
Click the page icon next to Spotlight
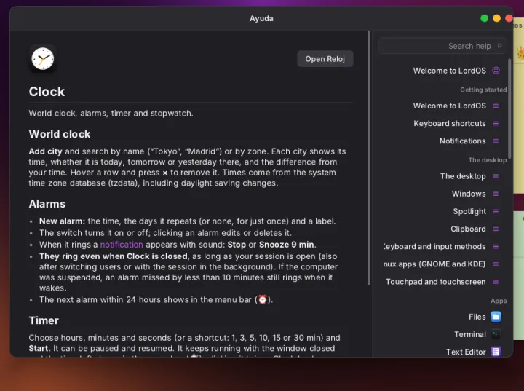pos(496,211)
